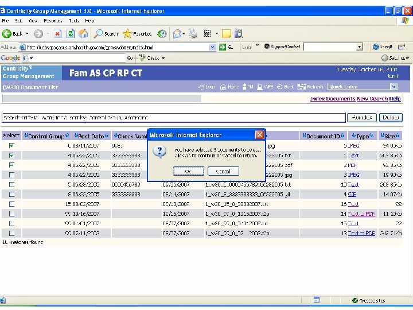Close the Internet Explorer dialog box

pyautogui.click(x=259, y=135)
